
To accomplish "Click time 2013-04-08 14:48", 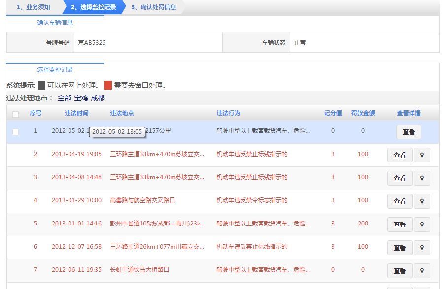I will [x=76, y=177].
